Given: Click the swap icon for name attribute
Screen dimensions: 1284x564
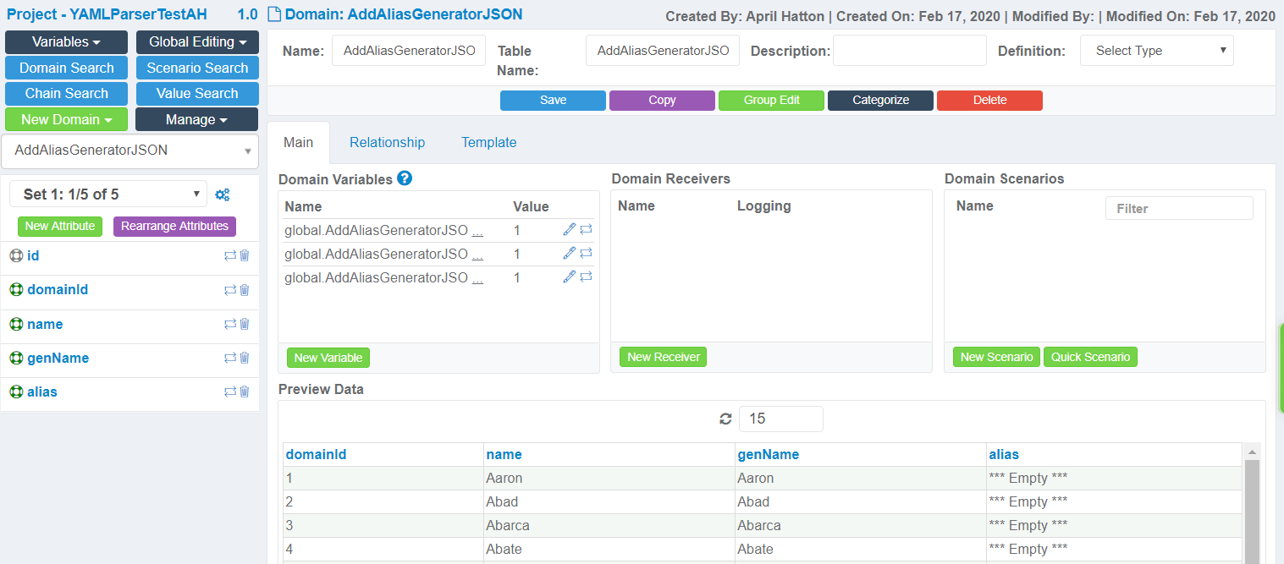Looking at the screenshot, I should [x=230, y=324].
